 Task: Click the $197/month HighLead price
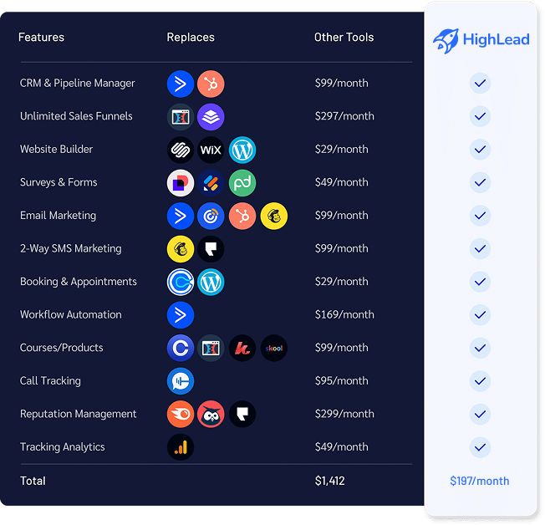pyautogui.click(x=480, y=482)
